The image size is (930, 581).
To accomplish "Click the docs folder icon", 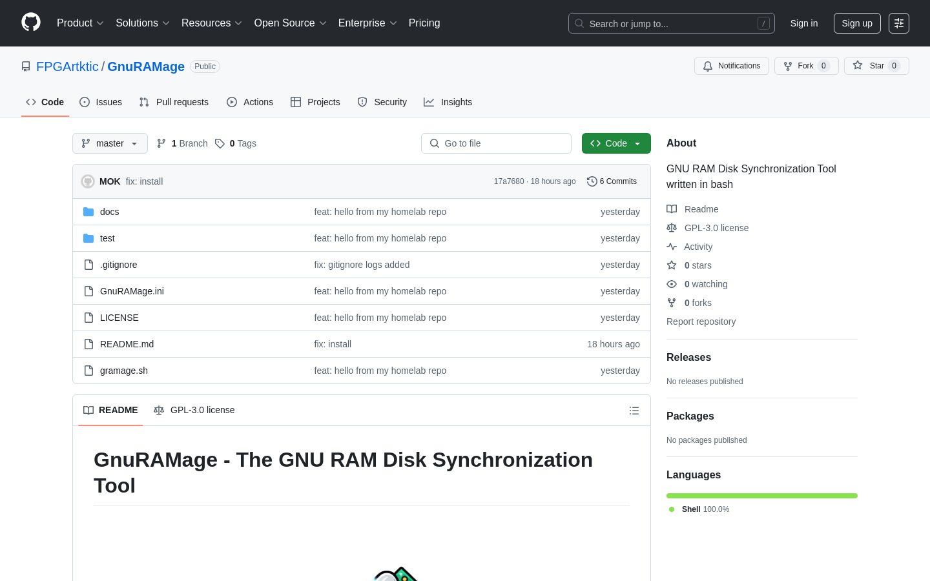I will tap(88, 212).
